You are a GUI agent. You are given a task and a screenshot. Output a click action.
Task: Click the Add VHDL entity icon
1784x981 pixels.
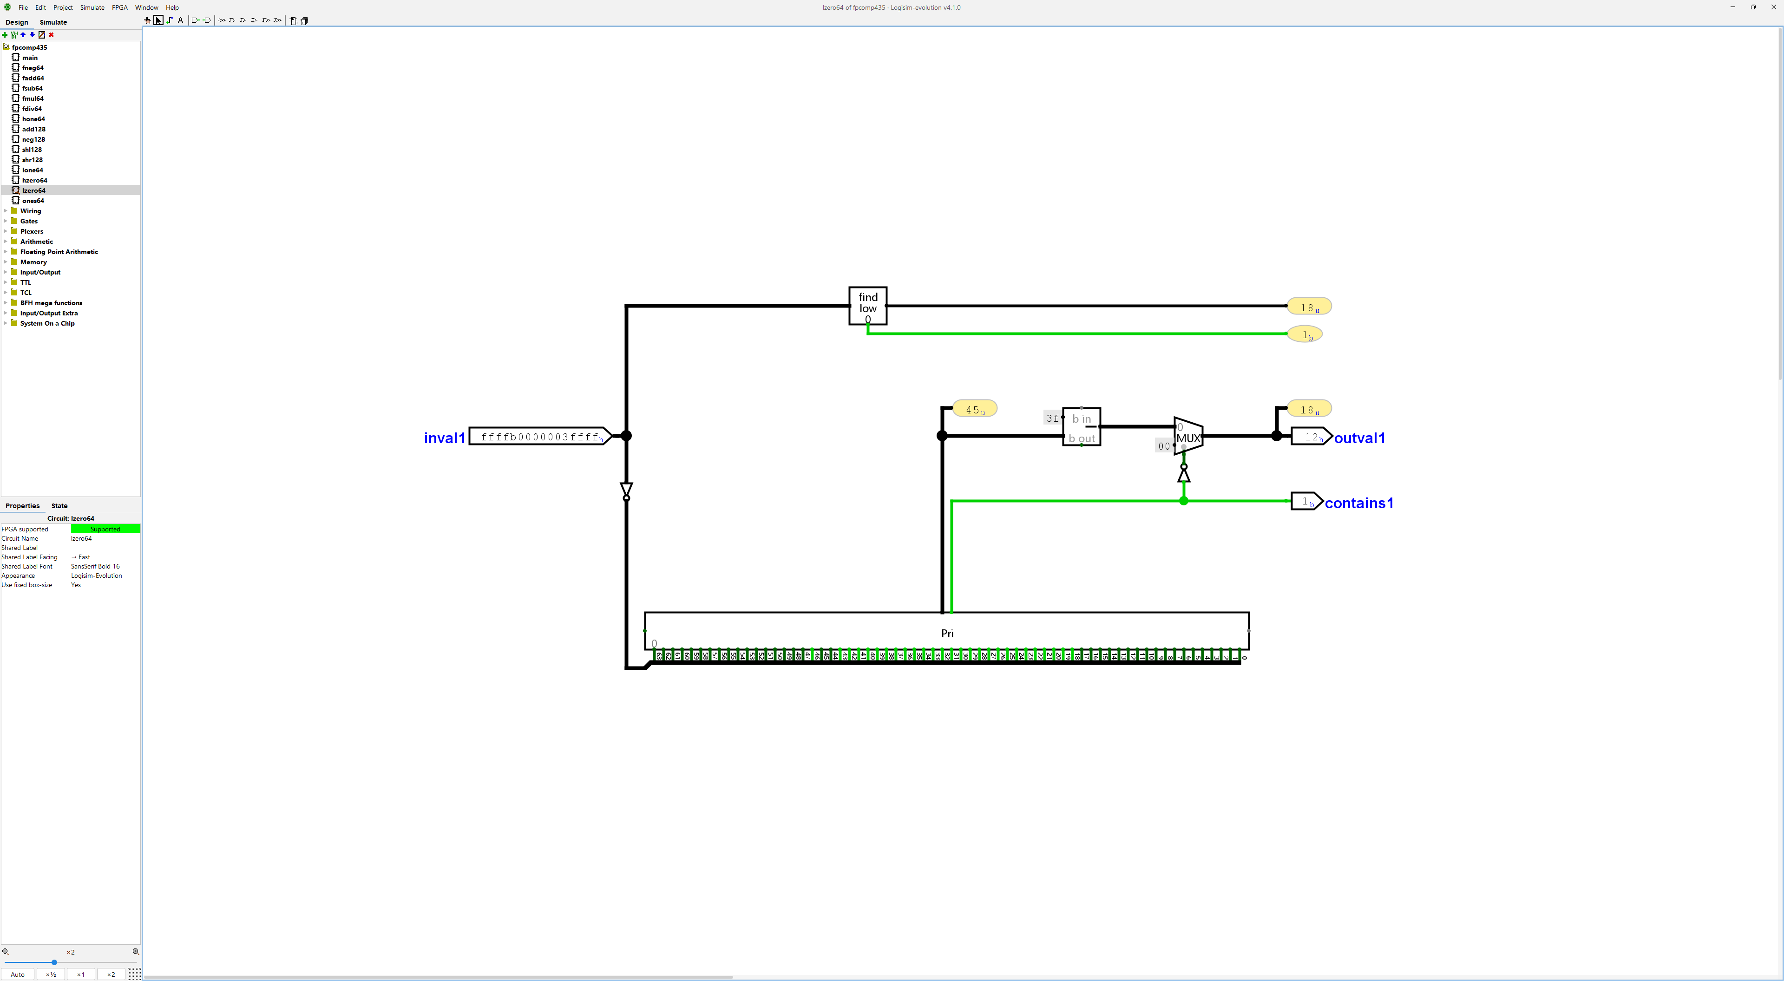pos(14,35)
